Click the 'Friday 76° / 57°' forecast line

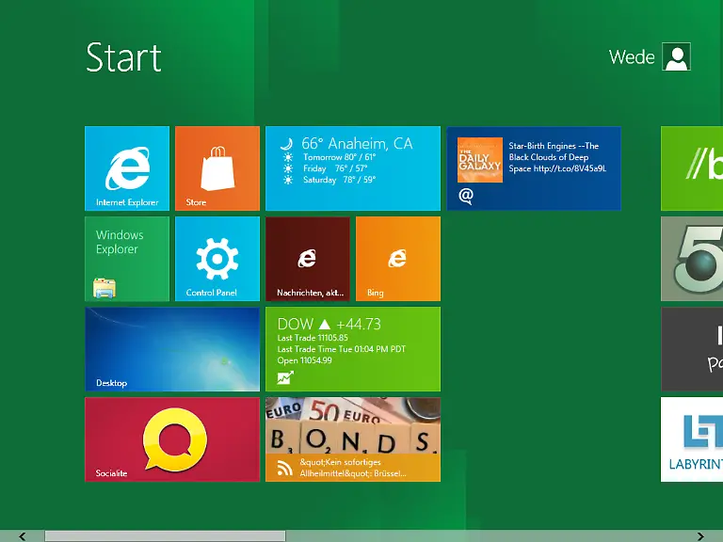pos(335,168)
